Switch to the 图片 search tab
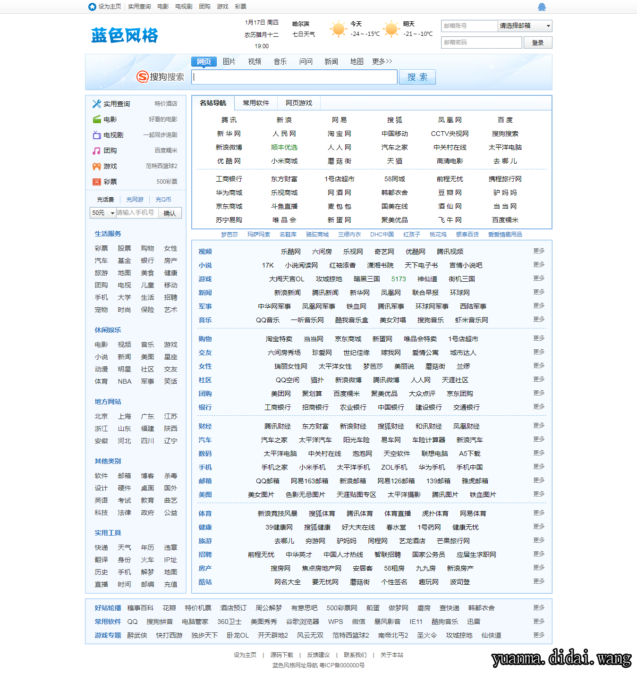 coord(229,61)
